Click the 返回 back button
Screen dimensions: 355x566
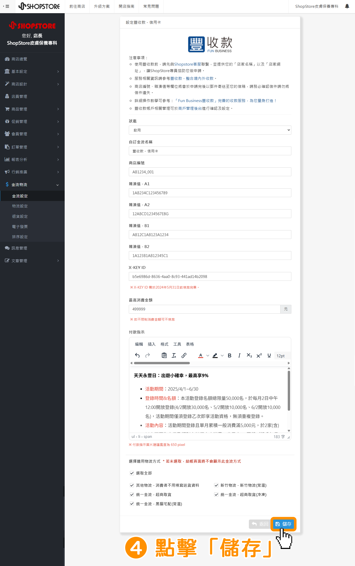tap(260, 524)
